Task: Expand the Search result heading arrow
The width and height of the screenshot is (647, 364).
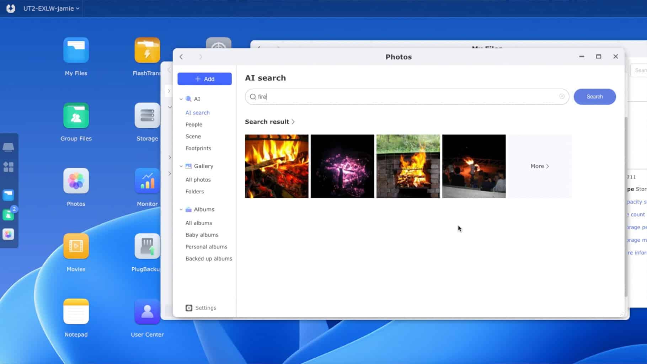Action: pyautogui.click(x=293, y=122)
